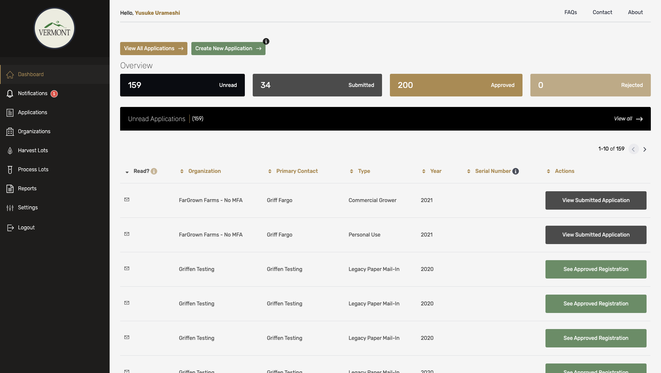This screenshot has width=661, height=373.
Task: Open the Dashboard home icon
Action: coord(10,74)
